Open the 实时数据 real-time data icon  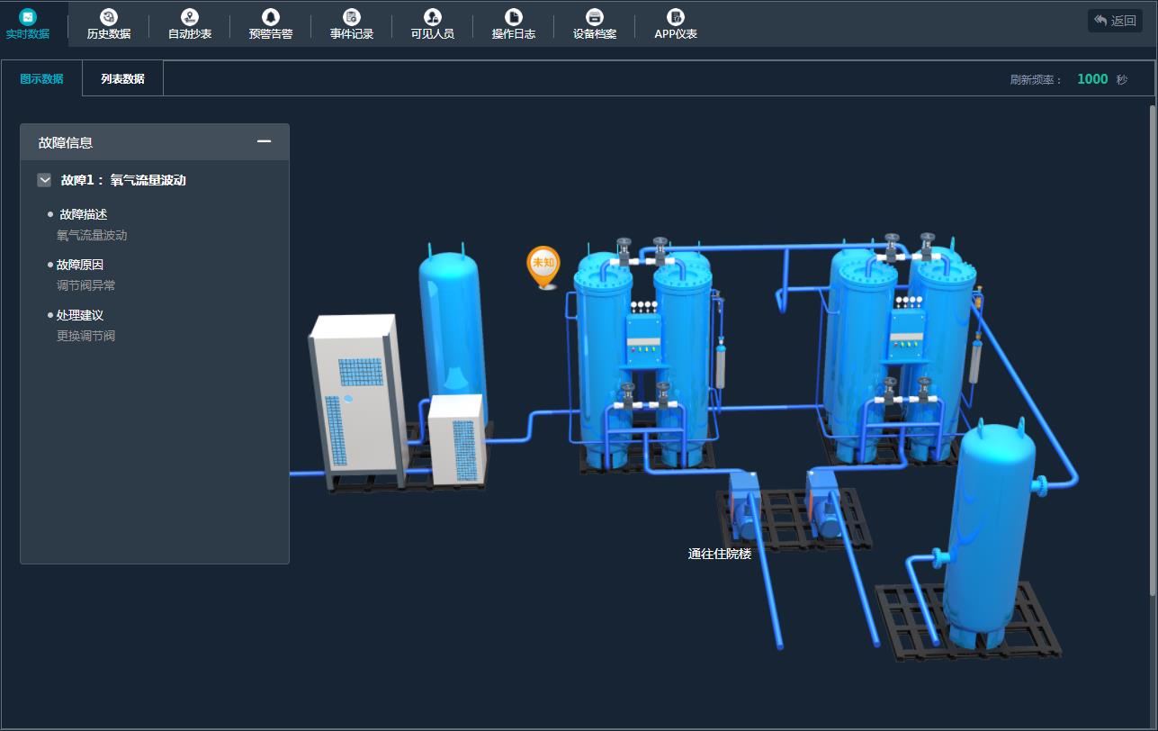click(x=28, y=17)
